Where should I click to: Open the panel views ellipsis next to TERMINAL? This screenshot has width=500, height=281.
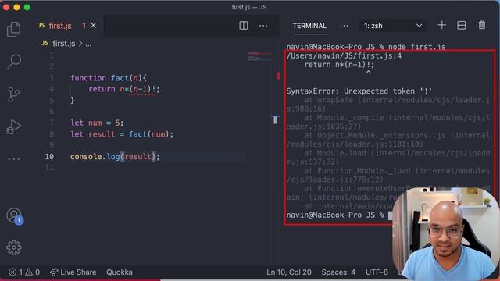[x=344, y=26]
